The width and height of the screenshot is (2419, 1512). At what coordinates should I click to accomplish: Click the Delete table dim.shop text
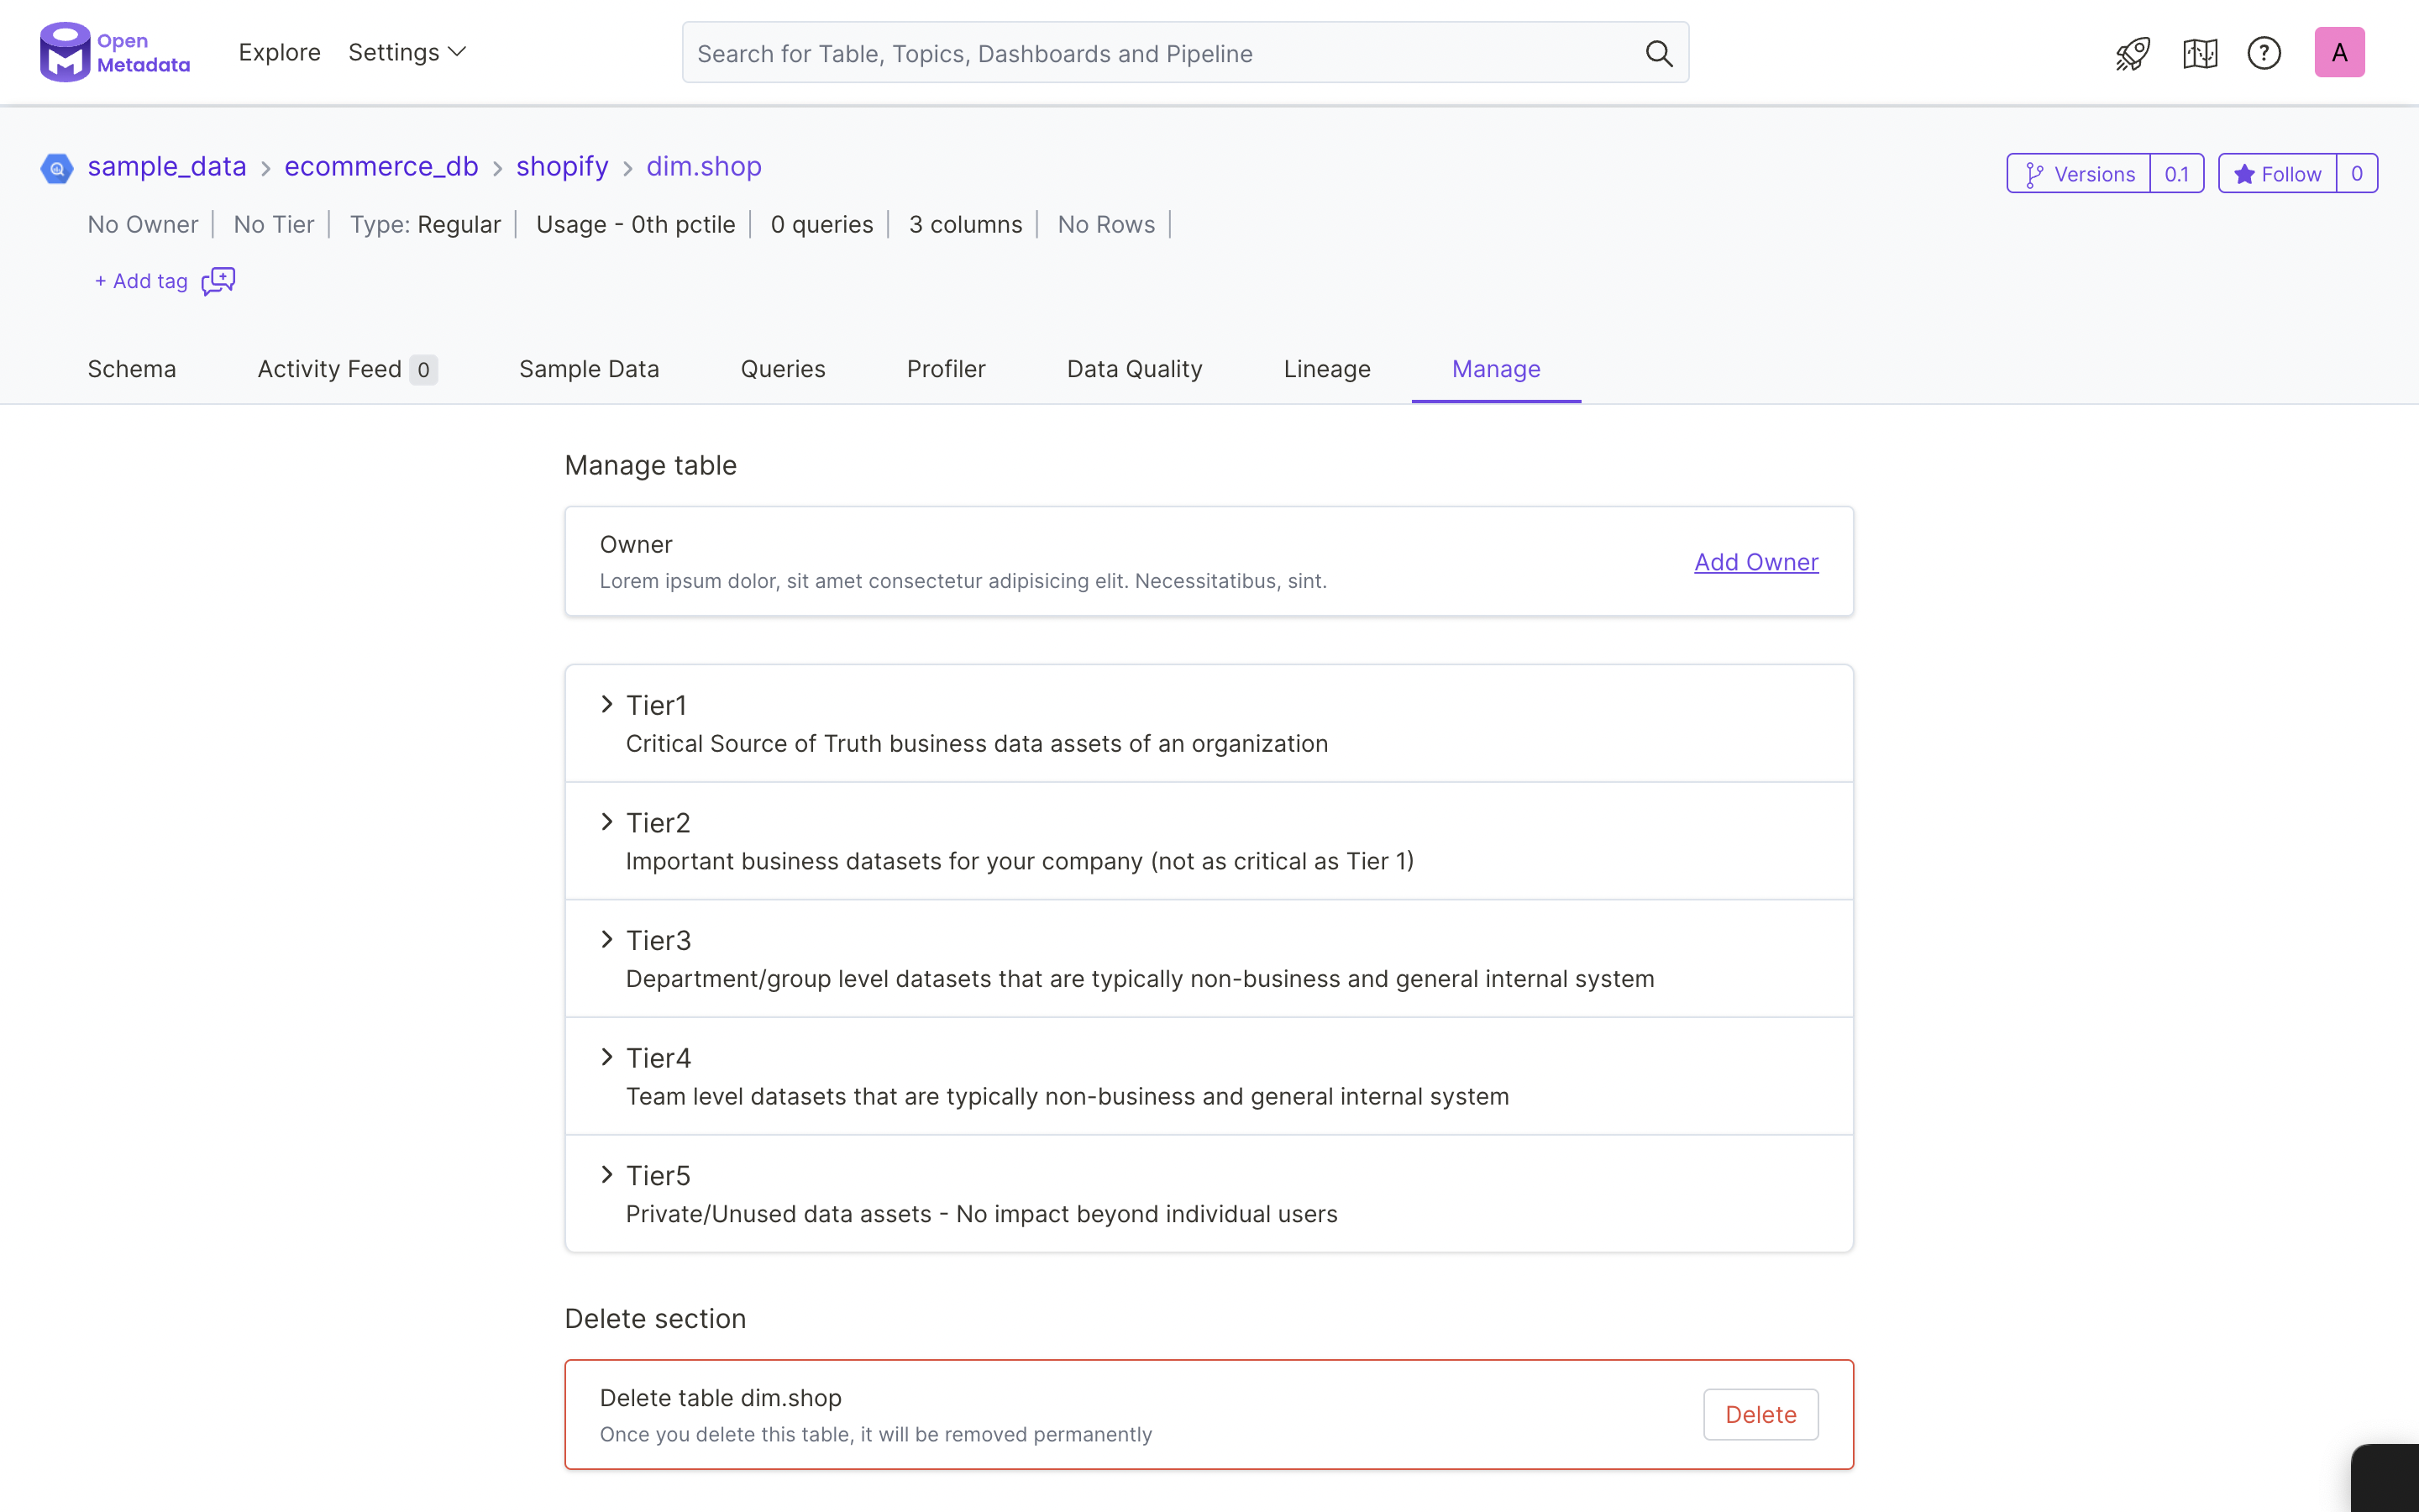point(721,1398)
